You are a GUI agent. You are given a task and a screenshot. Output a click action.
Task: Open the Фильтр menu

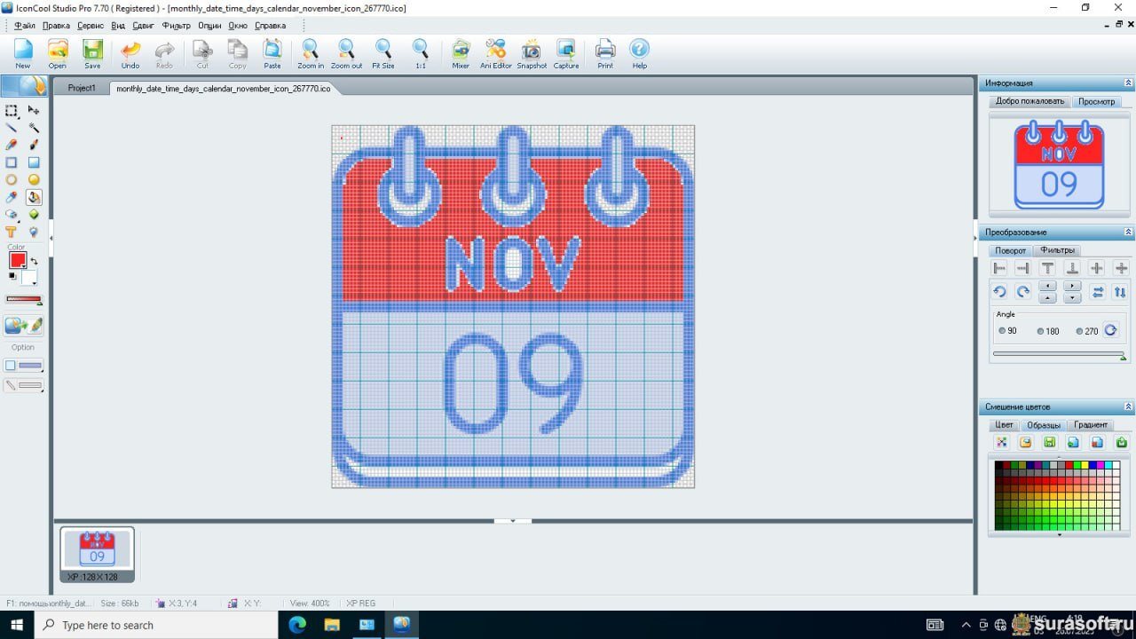tap(176, 26)
